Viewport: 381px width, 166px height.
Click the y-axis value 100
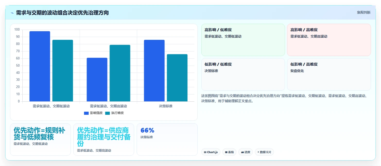coord(17,30)
